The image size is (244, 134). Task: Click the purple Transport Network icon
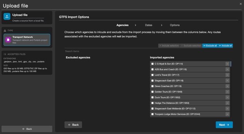[x=8, y=40]
